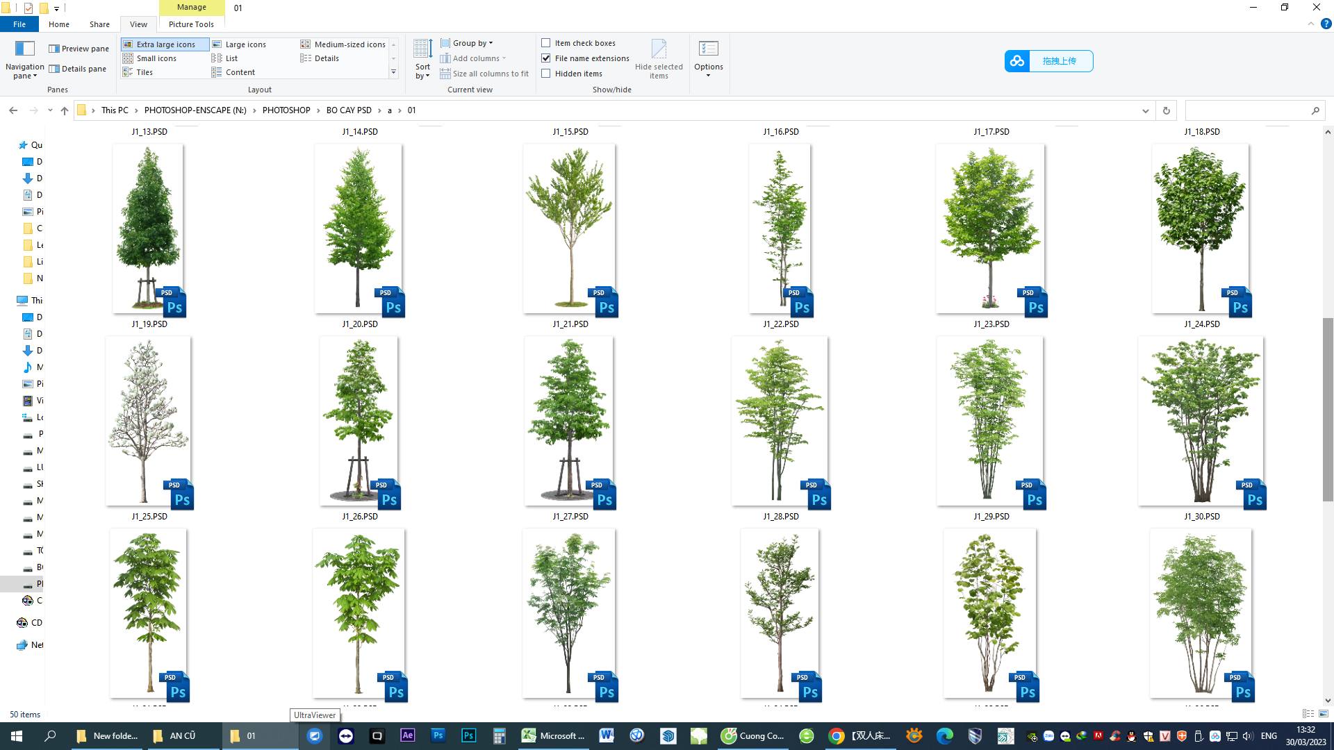Open After Effects from taskbar
Screen dimensions: 1334x750
(x=408, y=735)
